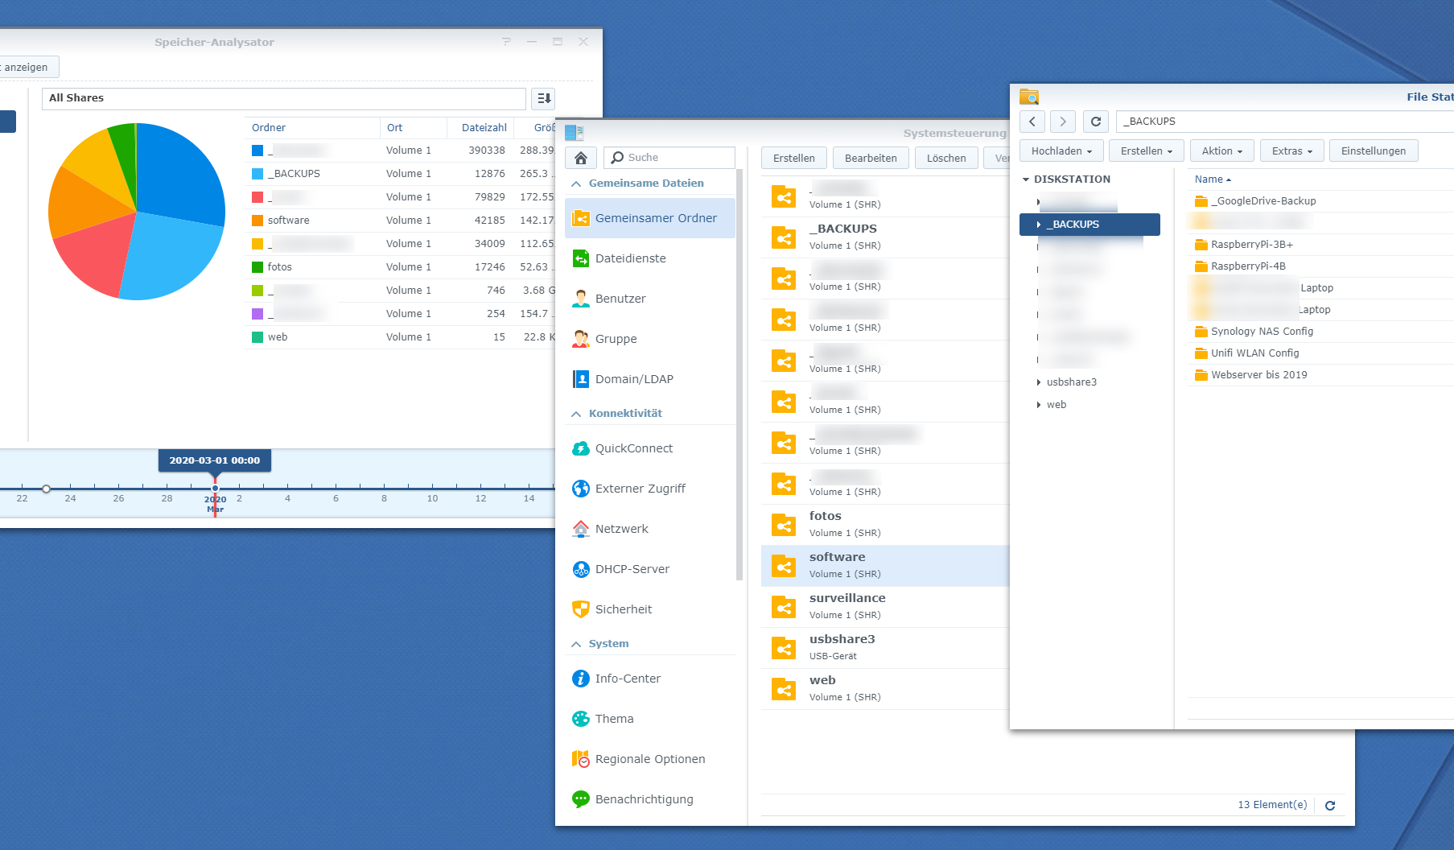1454x850 pixels.
Task: Click the All Shares field in Speicher-Analysator
Action: point(284,98)
